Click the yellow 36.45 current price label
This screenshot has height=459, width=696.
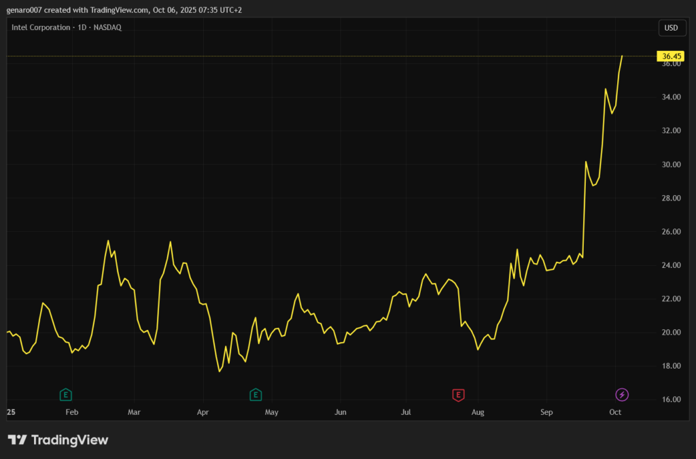click(x=672, y=56)
